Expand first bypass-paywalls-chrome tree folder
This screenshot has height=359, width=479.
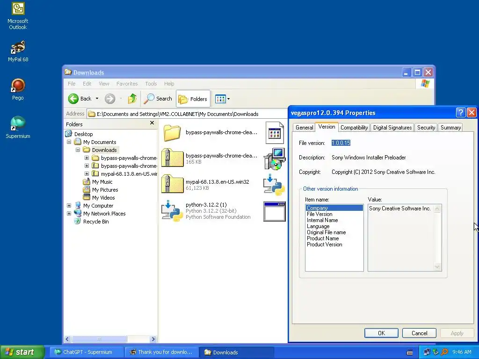coord(87,158)
